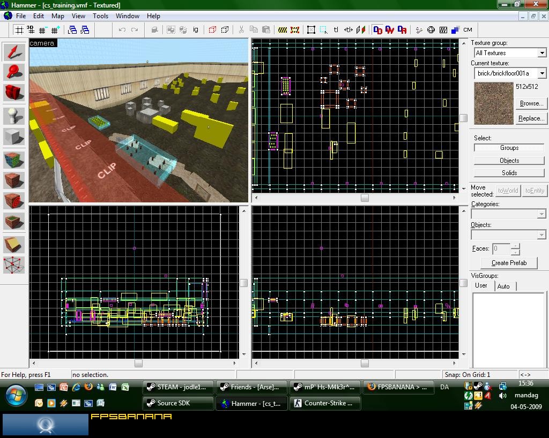549x438 pixels.
Task: Open the View menu
Action: click(78, 16)
